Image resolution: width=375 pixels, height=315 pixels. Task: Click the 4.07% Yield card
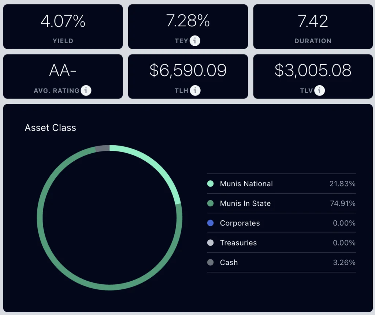(x=63, y=27)
